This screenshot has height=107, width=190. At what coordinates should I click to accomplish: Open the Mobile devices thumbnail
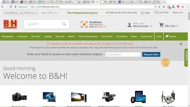pos(138,97)
